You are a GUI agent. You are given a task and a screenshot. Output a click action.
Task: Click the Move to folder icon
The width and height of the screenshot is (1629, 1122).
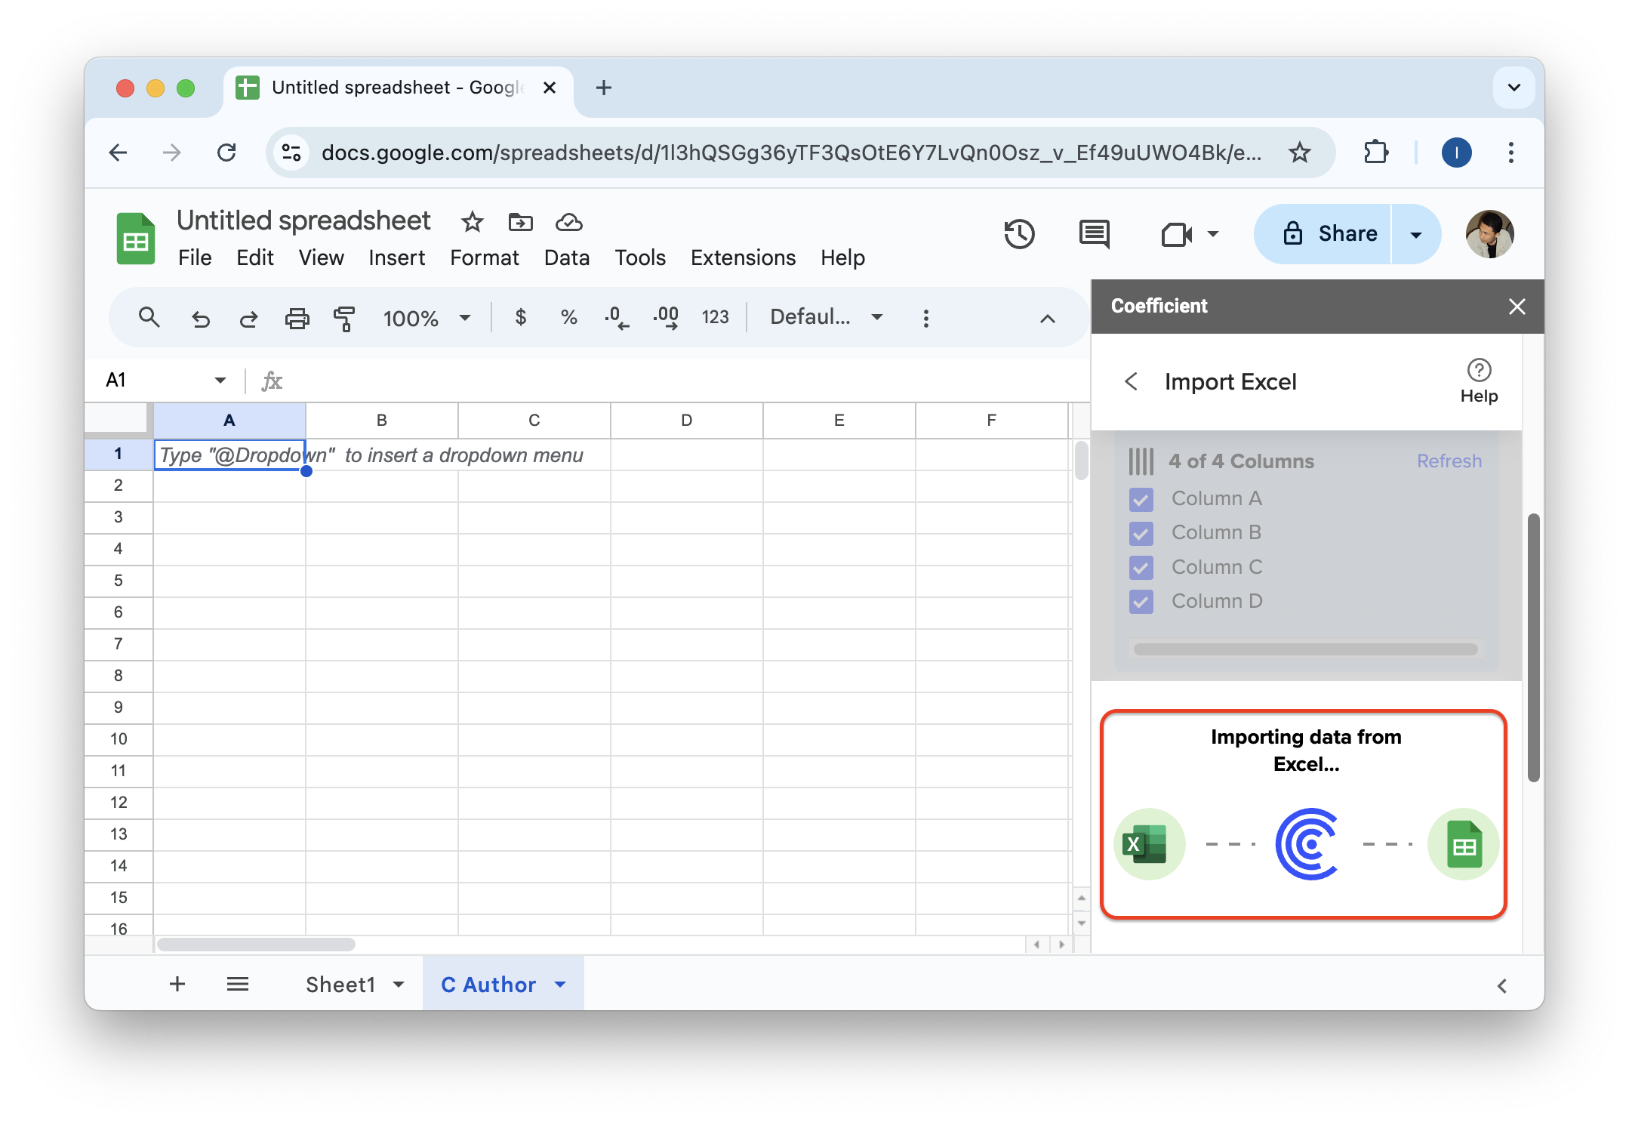[x=520, y=222]
